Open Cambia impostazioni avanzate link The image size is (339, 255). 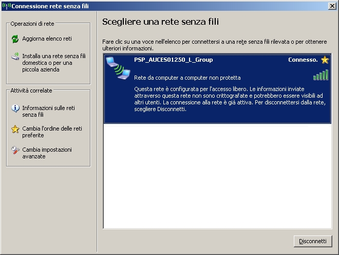click(x=47, y=153)
